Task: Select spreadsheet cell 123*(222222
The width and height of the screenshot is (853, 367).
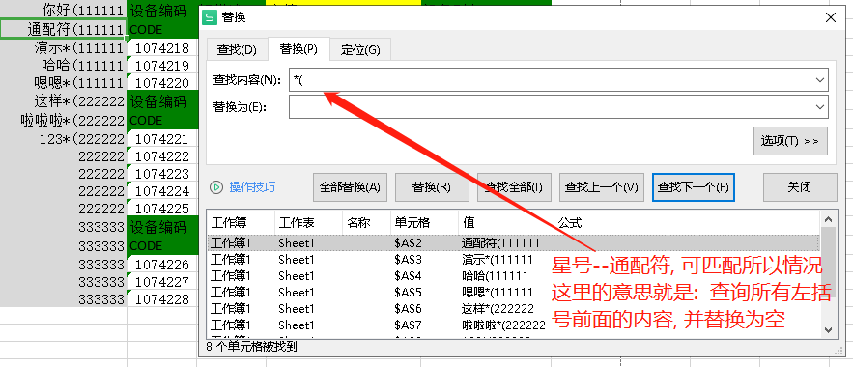Action: (x=63, y=139)
